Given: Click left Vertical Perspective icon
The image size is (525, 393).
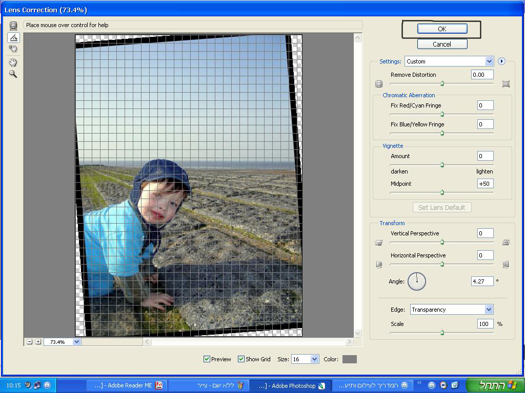Looking at the screenshot, I should (379, 243).
